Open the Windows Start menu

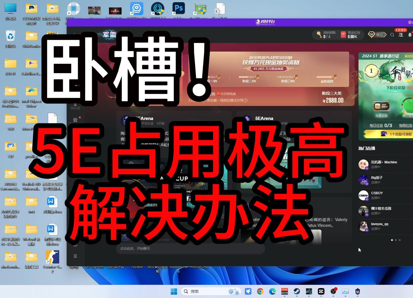pos(174,291)
